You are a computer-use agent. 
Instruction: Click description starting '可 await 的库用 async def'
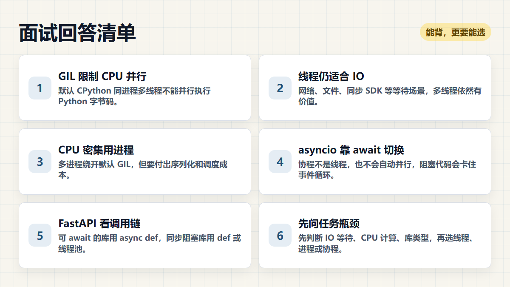tap(150, 243)
